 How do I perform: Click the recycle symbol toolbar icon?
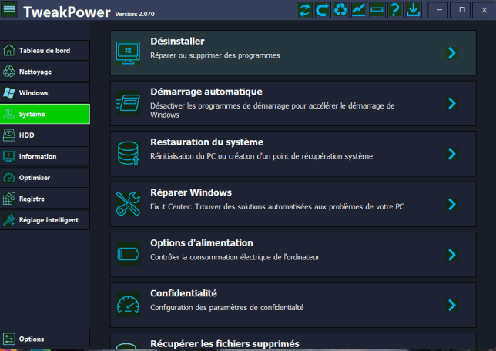(340, 10)
